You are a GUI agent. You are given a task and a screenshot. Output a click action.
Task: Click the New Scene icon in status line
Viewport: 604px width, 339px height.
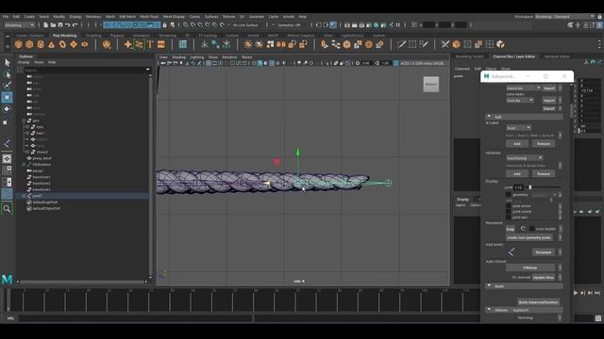pyautogui.click(x=45, y=25)
